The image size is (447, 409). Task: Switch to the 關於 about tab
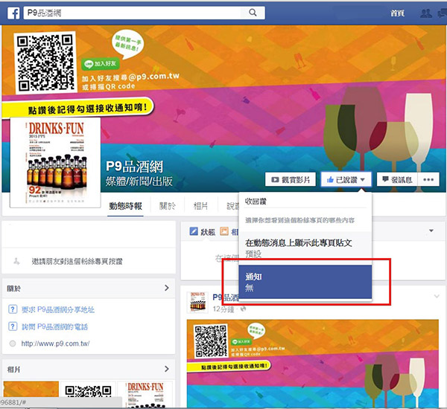168,206
